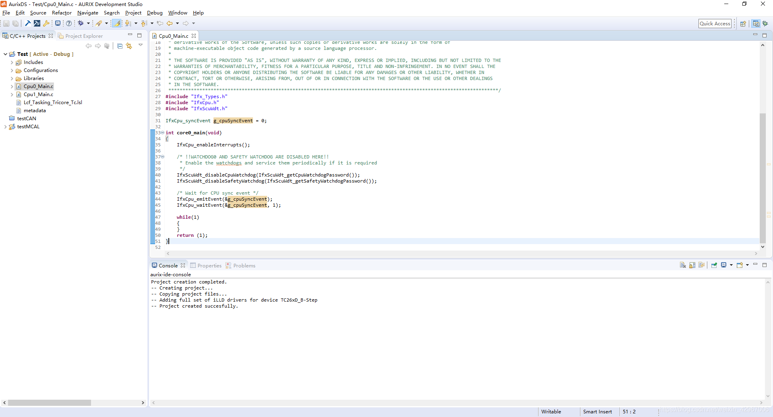The height and width of the screenshot is (417, 773).
Task: Close the Cpu0_Main.c editor tab
Action: 194,36
